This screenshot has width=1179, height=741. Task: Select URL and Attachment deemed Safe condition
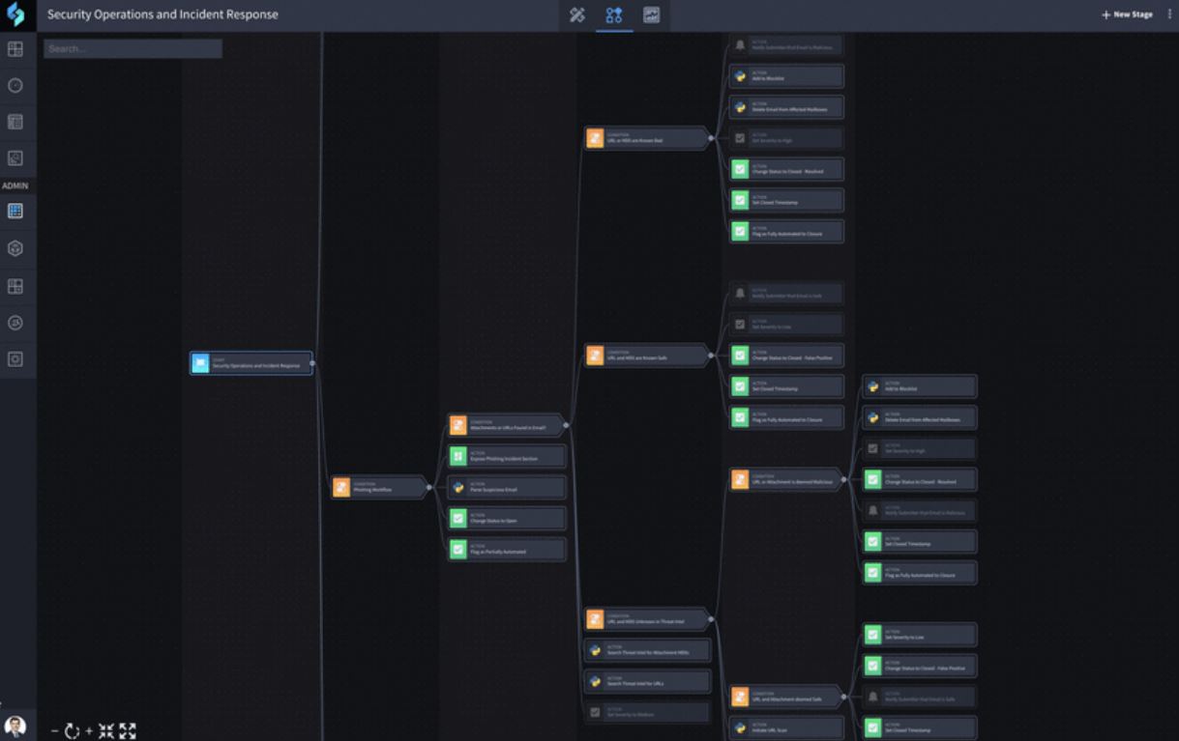[x=786, y=697]
